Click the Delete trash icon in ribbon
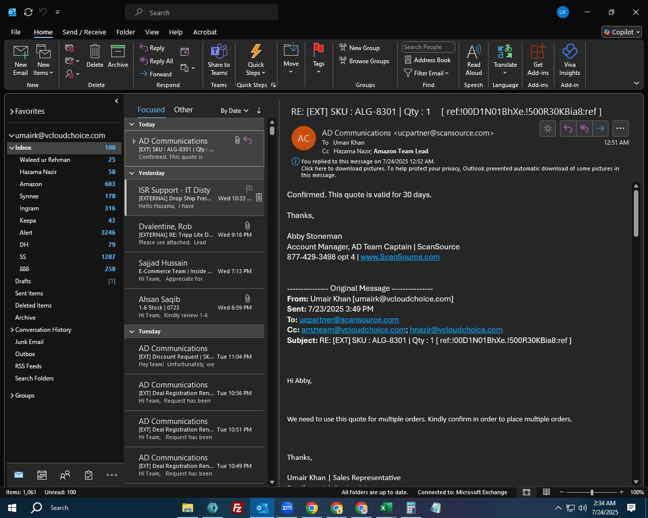 tap(95, 56)
